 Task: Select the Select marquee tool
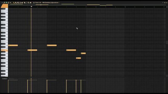(27, 3)
